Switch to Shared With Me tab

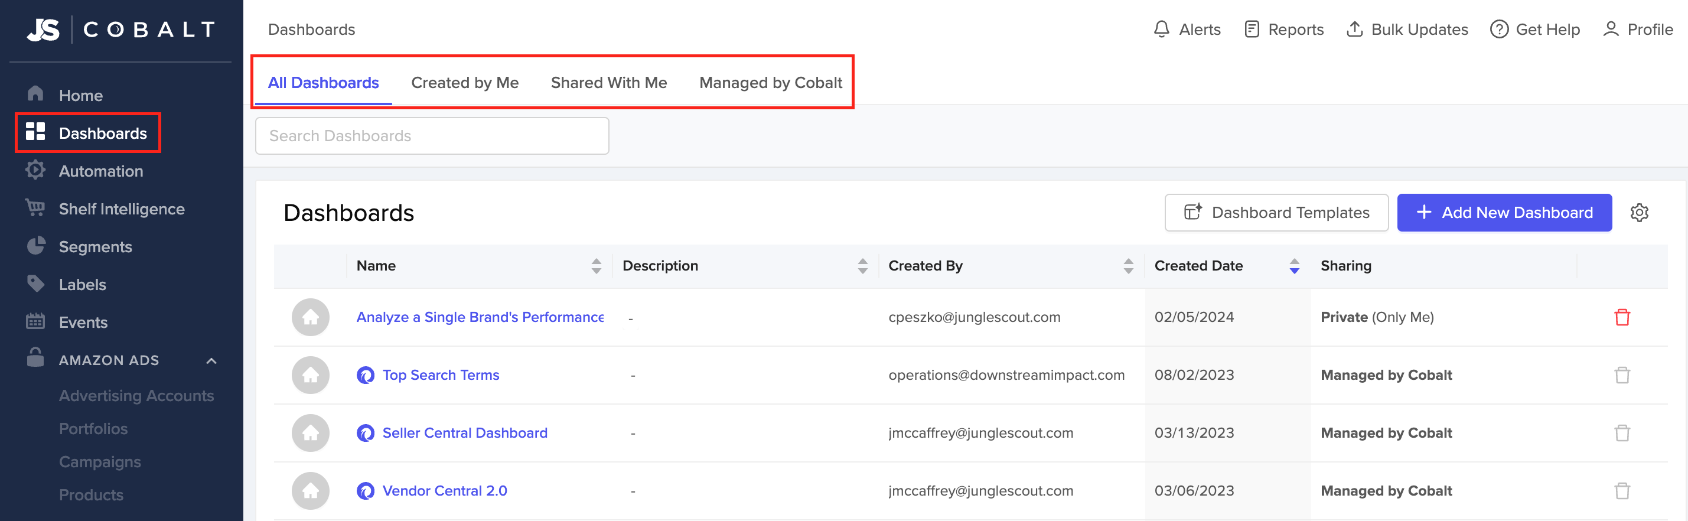[609, 83]
